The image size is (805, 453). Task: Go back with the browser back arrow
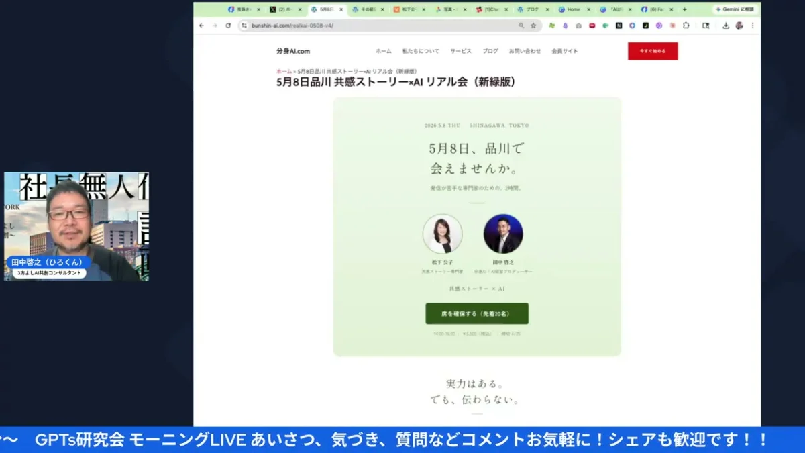200,25
